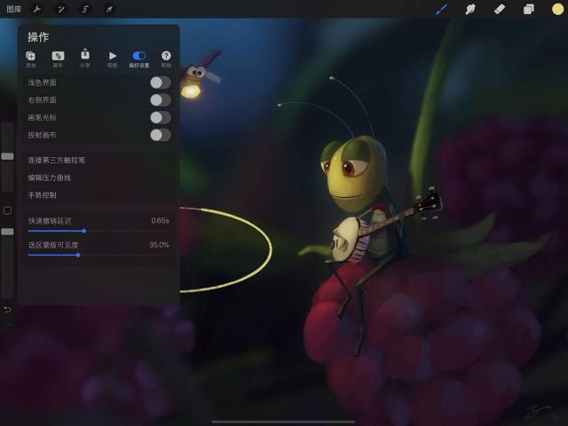Click the 浅色界面 label
The height and width of the screenshot is (426, 568).
point(42,83)
